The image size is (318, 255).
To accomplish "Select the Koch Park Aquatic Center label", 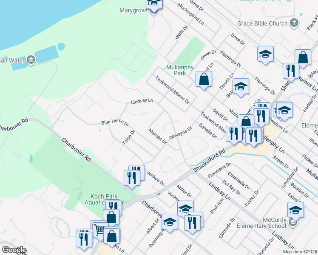I will (x=104, y=199).
